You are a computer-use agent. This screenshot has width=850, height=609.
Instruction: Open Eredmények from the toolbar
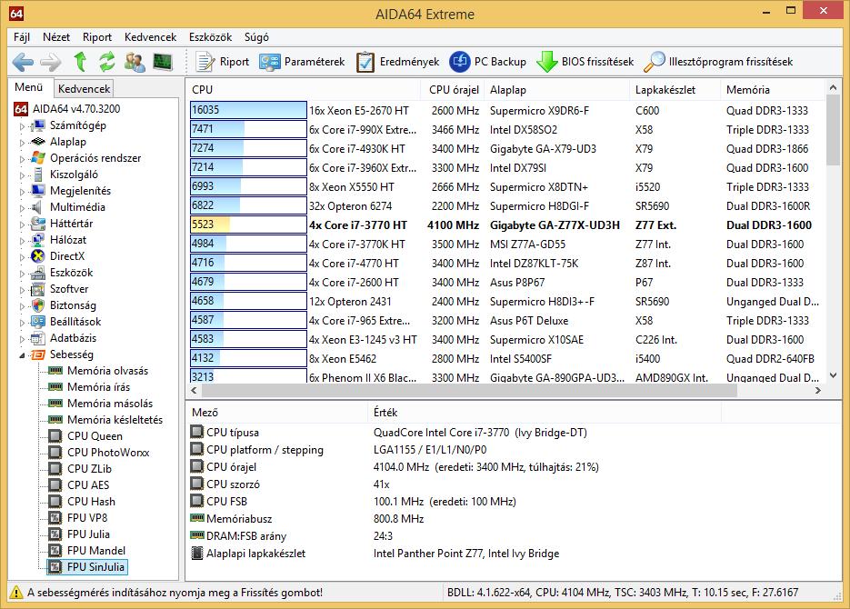click(x=397, y=62)
